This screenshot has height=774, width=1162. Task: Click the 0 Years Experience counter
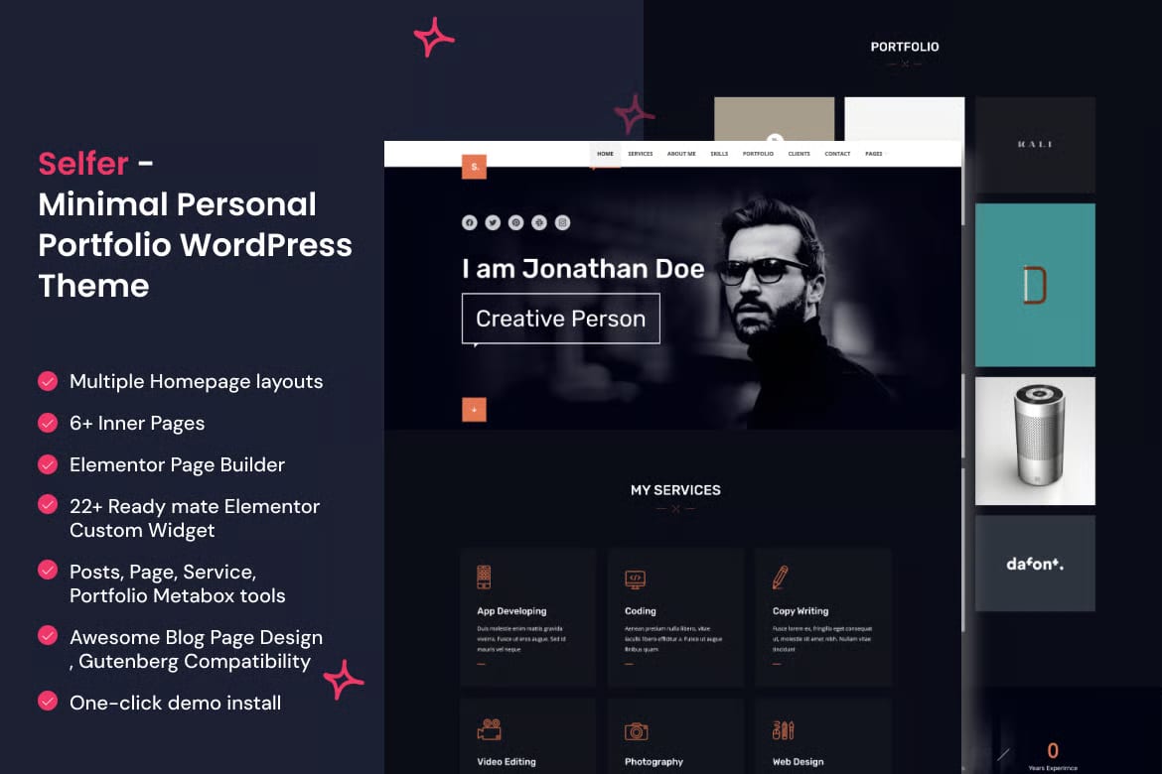[x=1053, y=756]
